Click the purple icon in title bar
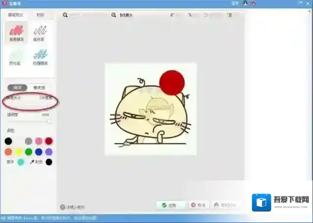The height and width of the screenshot is (223, 313). 253,3
